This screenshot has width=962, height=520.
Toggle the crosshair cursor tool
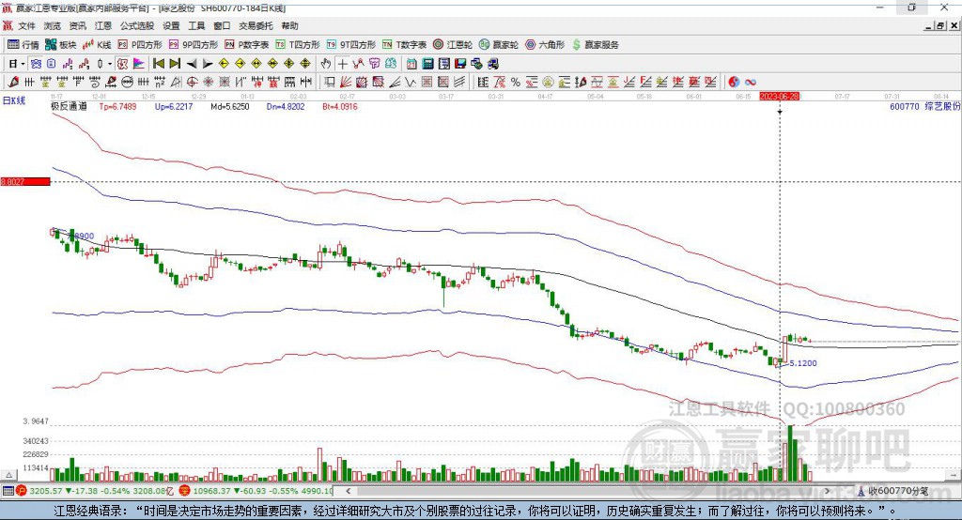pos(342,64)
